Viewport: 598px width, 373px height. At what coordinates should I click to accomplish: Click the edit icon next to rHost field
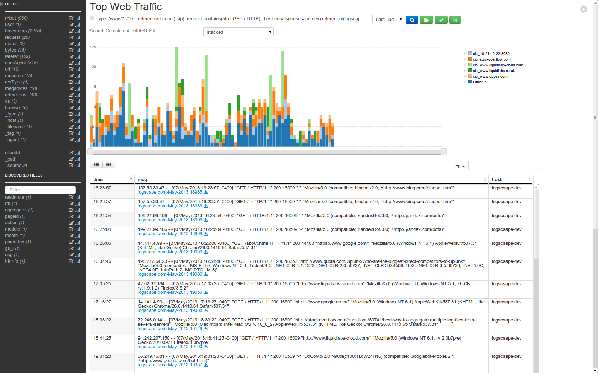point(71,18)
